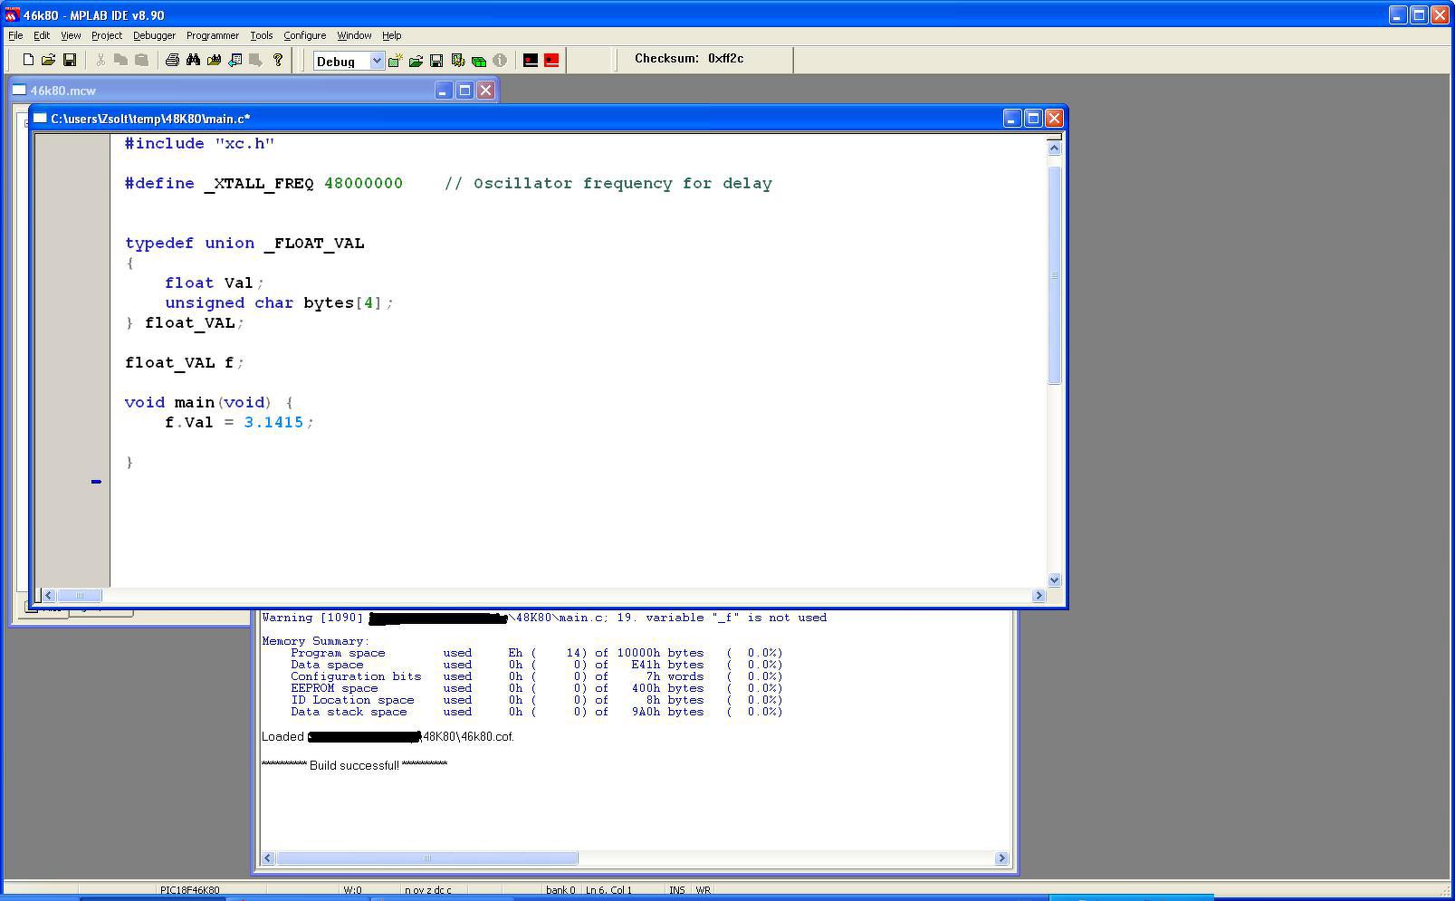Viewport: 1455px width, 901px height.
Task: Click the editor's horizontal scroll left arrow
Action: [x=49, y=595]
